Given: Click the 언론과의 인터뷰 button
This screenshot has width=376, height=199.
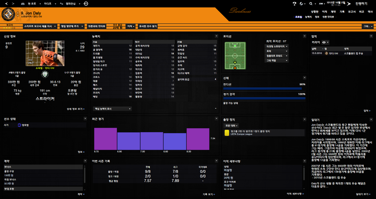Looking at the screenshot, I should 97,26.
